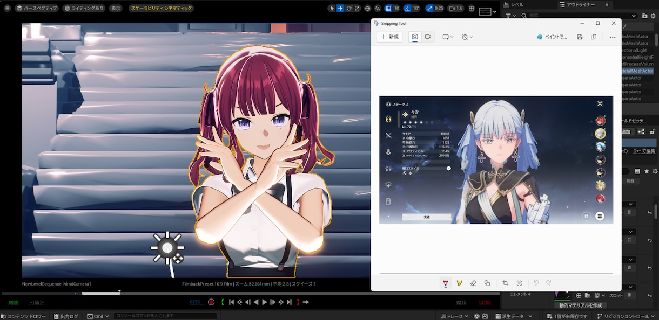Activate the translate (move) gizmo tool
This screenshot has height=320, width=659.
coord(340,9)
